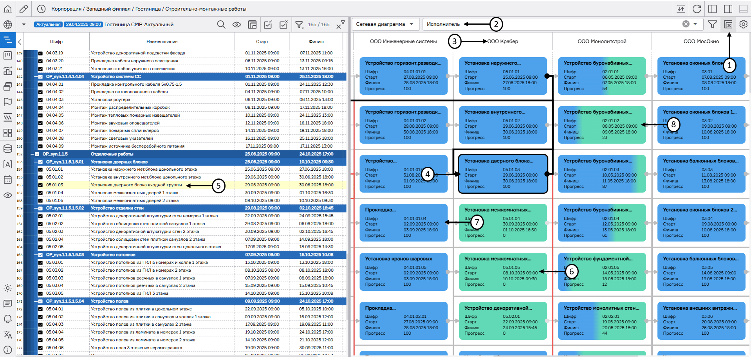This screenshot has height=357, width=751.
Task: Click the magnifier search icon in schedule toolbar
Action: coord(221,25)
